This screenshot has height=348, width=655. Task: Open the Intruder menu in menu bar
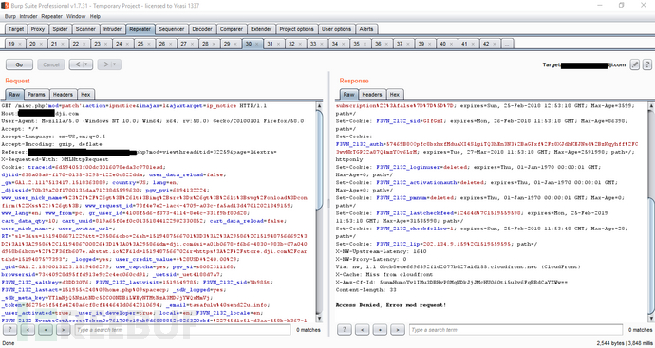(x=28, y=17)
